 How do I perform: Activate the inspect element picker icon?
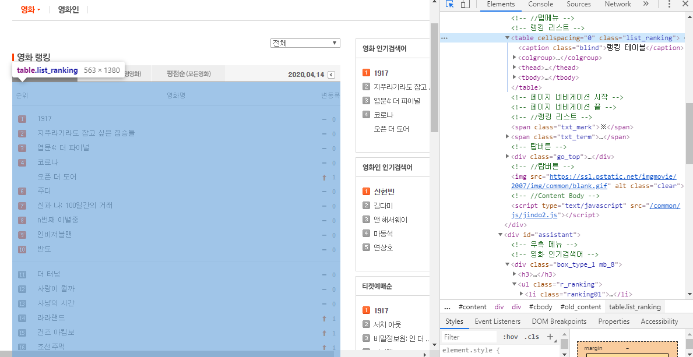click(450, 4)
